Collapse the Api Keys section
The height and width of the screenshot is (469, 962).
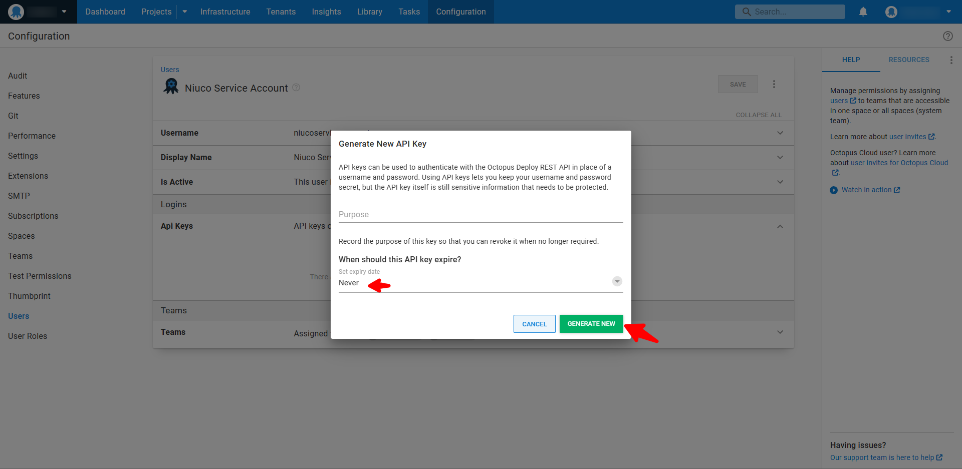click(780, 226)
